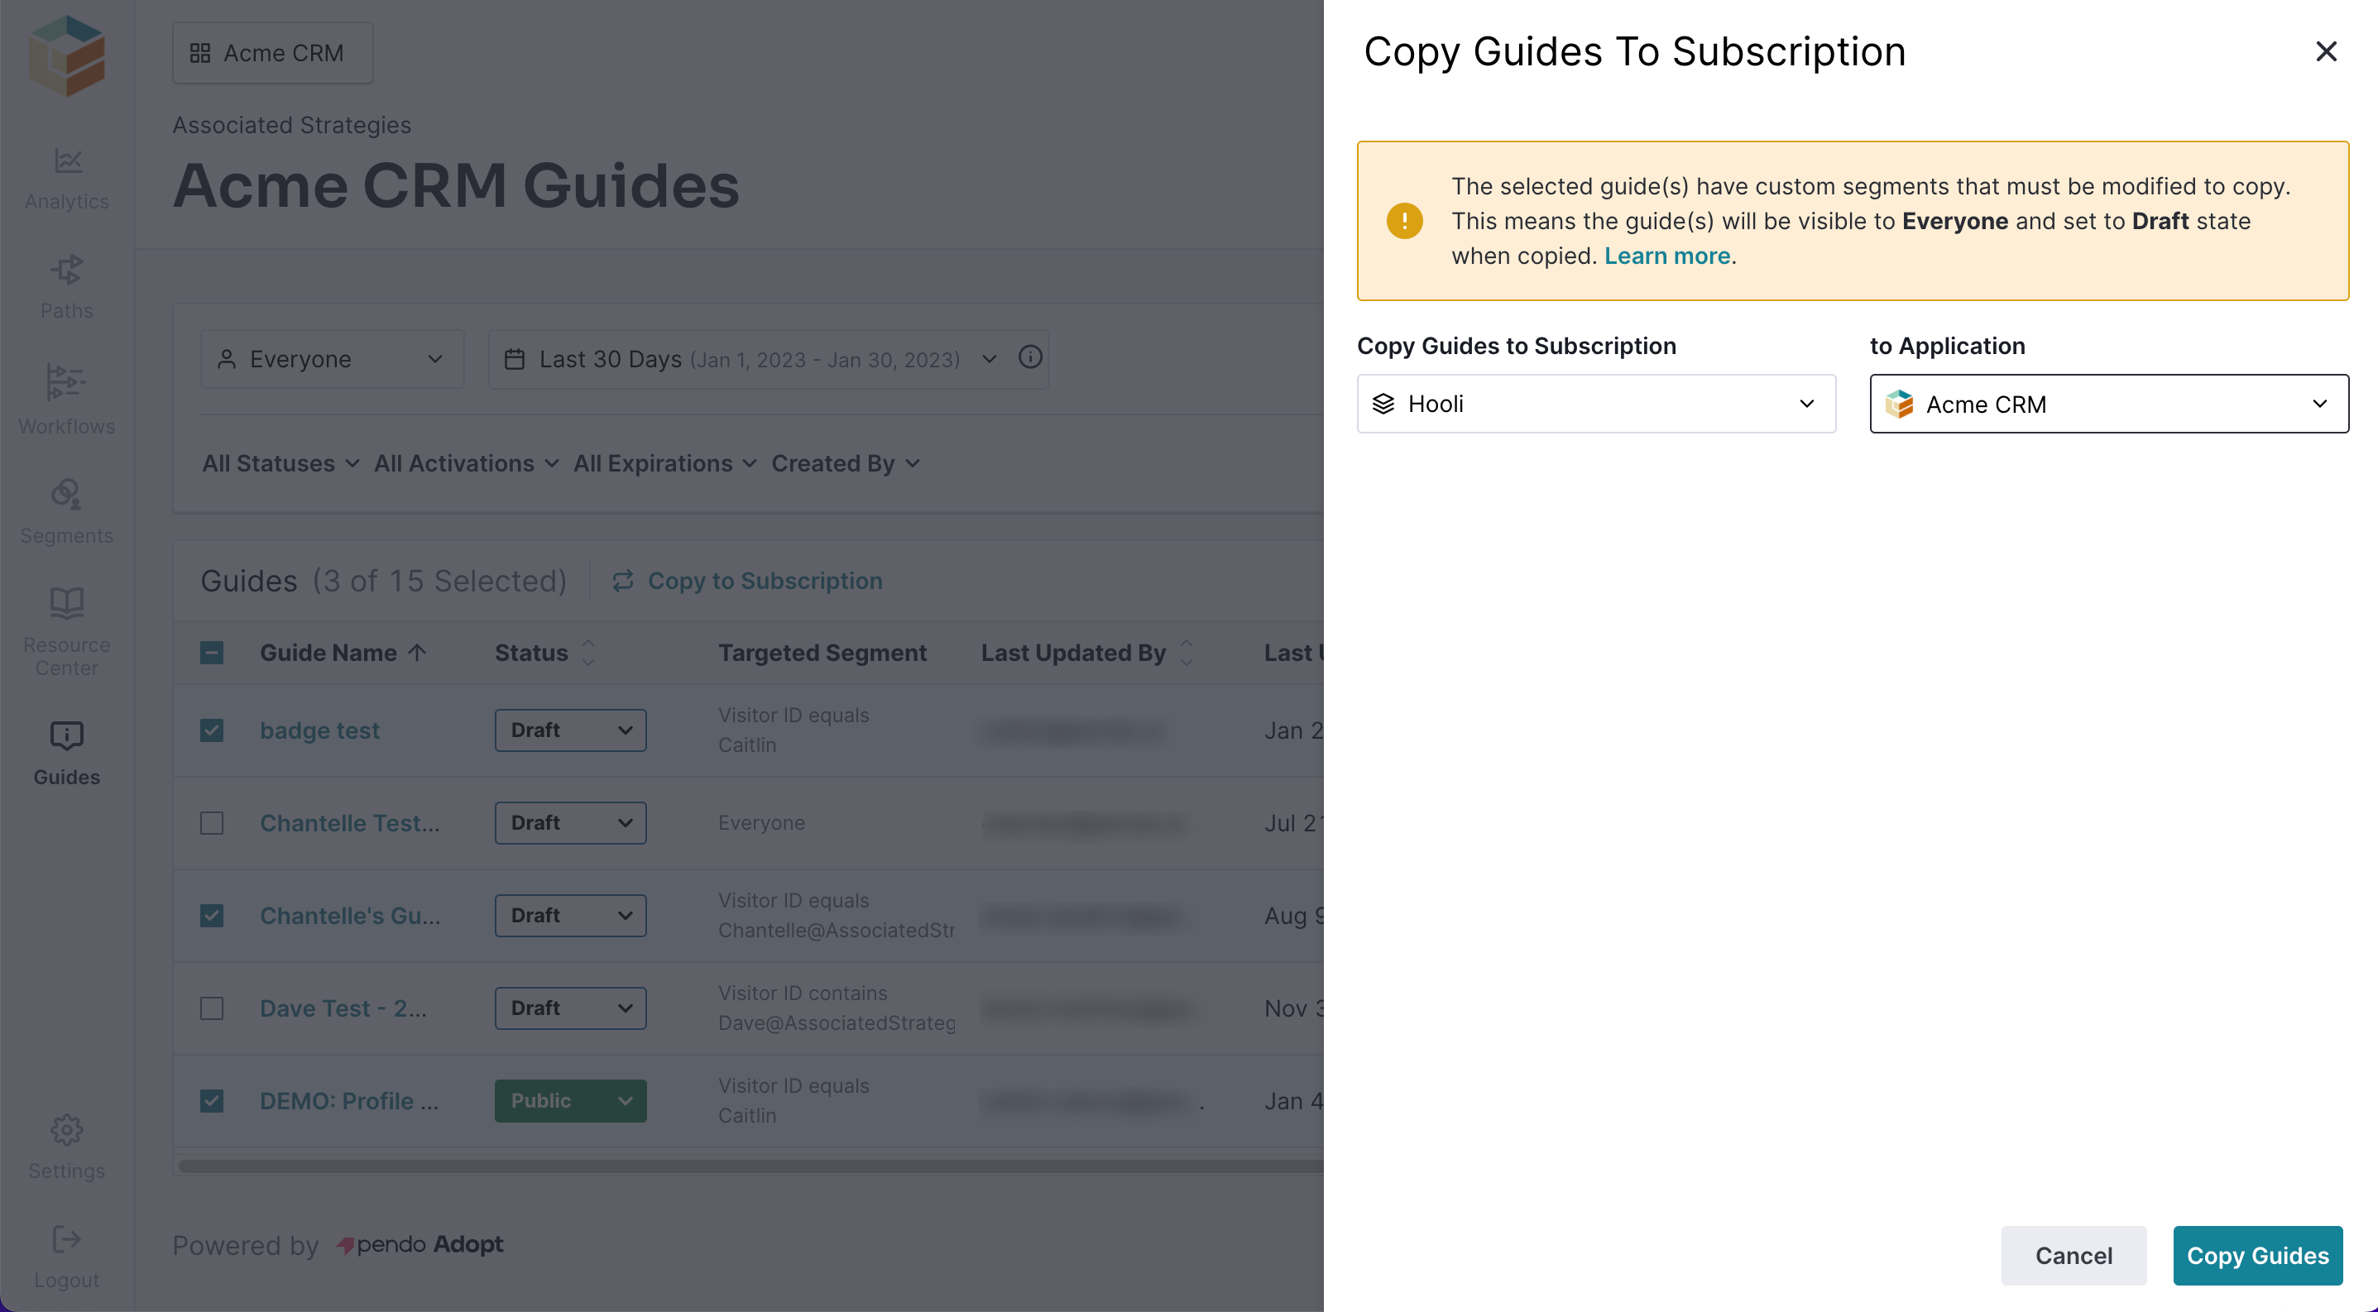Sort by Status column
The width and height of the screenshot is (2378, 1312).
544,653
